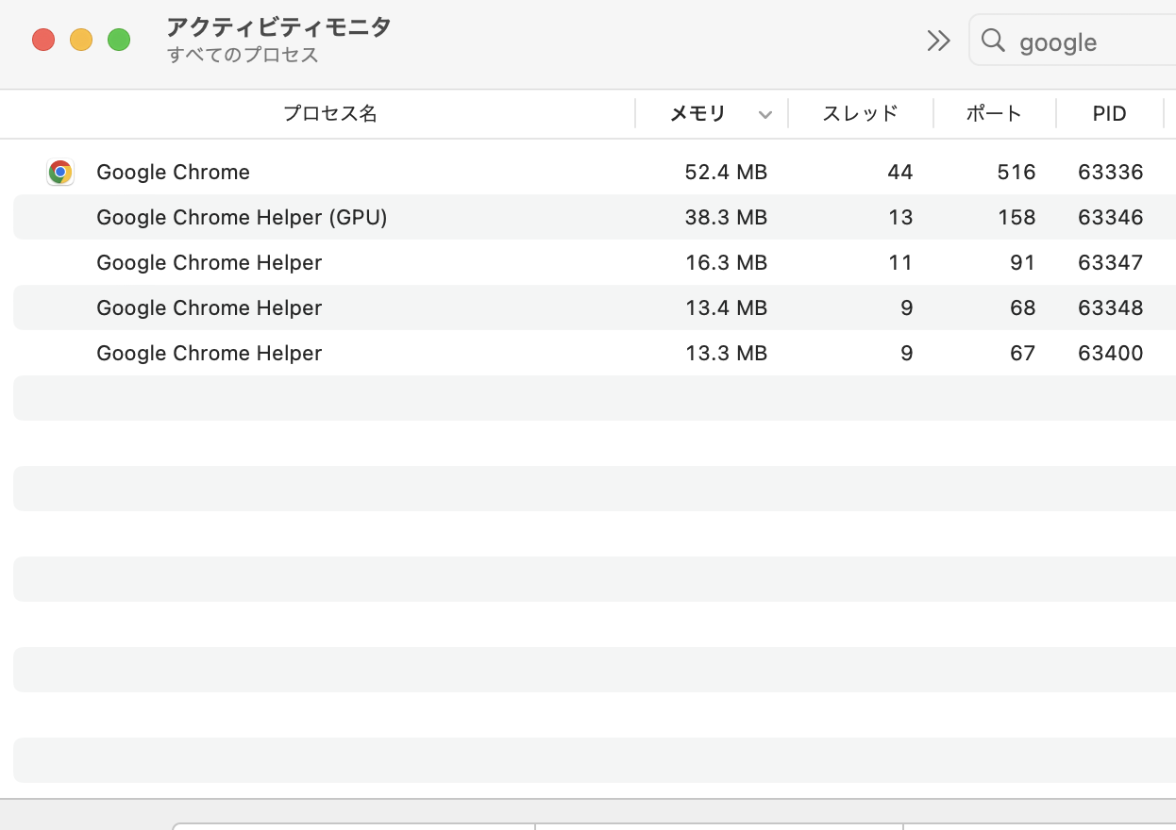Select the Google Chrome process row
The width and height of the screenshot is (1176, 830).
coord(595,172)
